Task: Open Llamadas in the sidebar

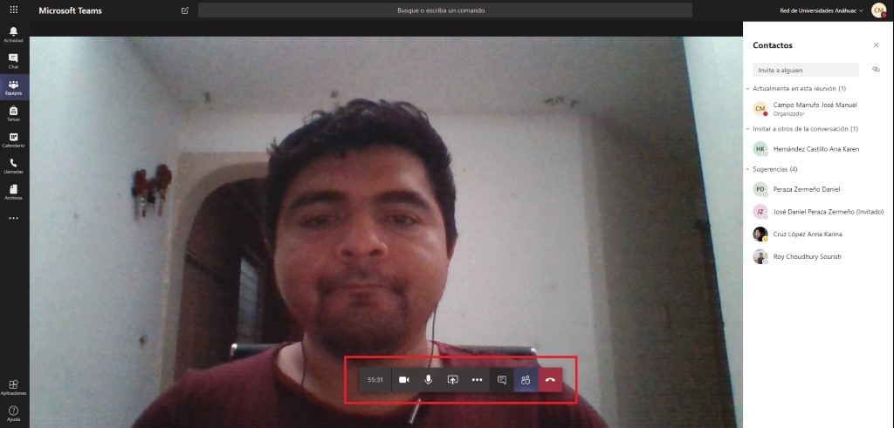Action: click(x=13, y=166)
